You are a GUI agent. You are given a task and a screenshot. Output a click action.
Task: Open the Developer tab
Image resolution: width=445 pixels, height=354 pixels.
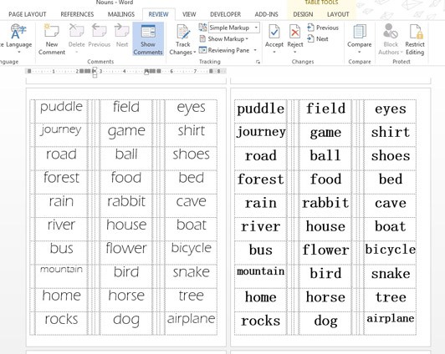pyautogui.click(x=225, y=14)
